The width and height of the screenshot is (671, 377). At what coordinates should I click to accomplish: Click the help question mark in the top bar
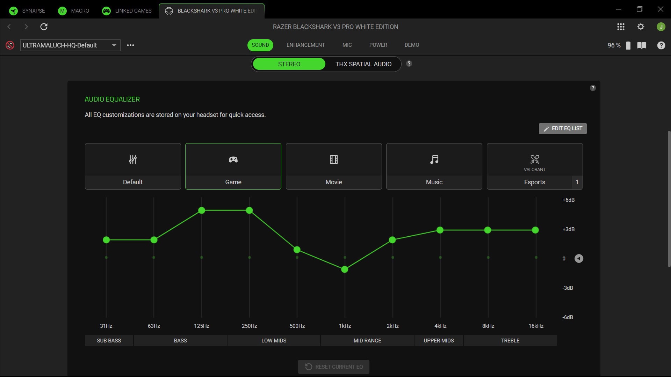point(661,45)
